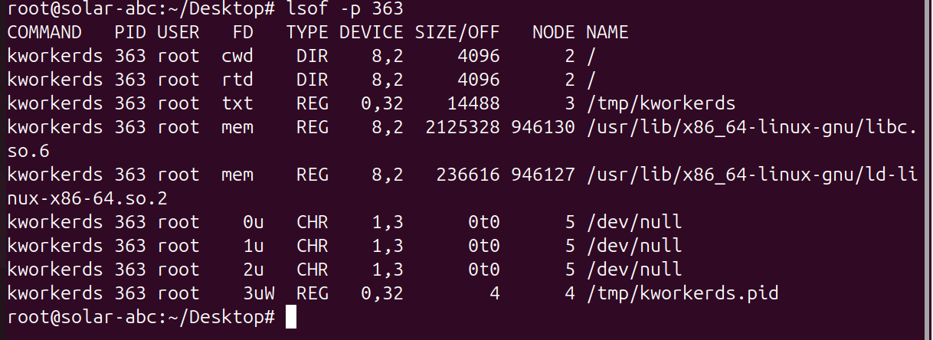Click the FD column header

[243, 33]
